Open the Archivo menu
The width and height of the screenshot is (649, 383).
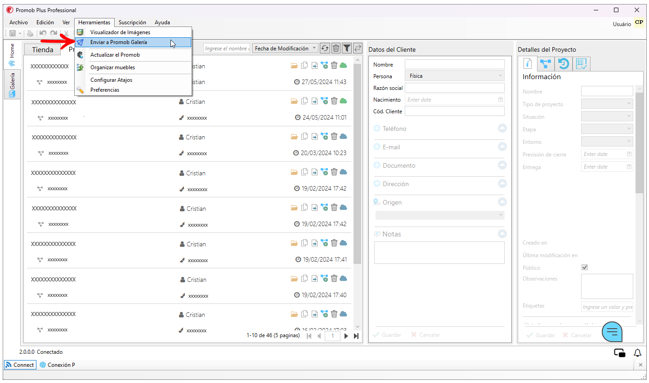click(x=18, y=22)
